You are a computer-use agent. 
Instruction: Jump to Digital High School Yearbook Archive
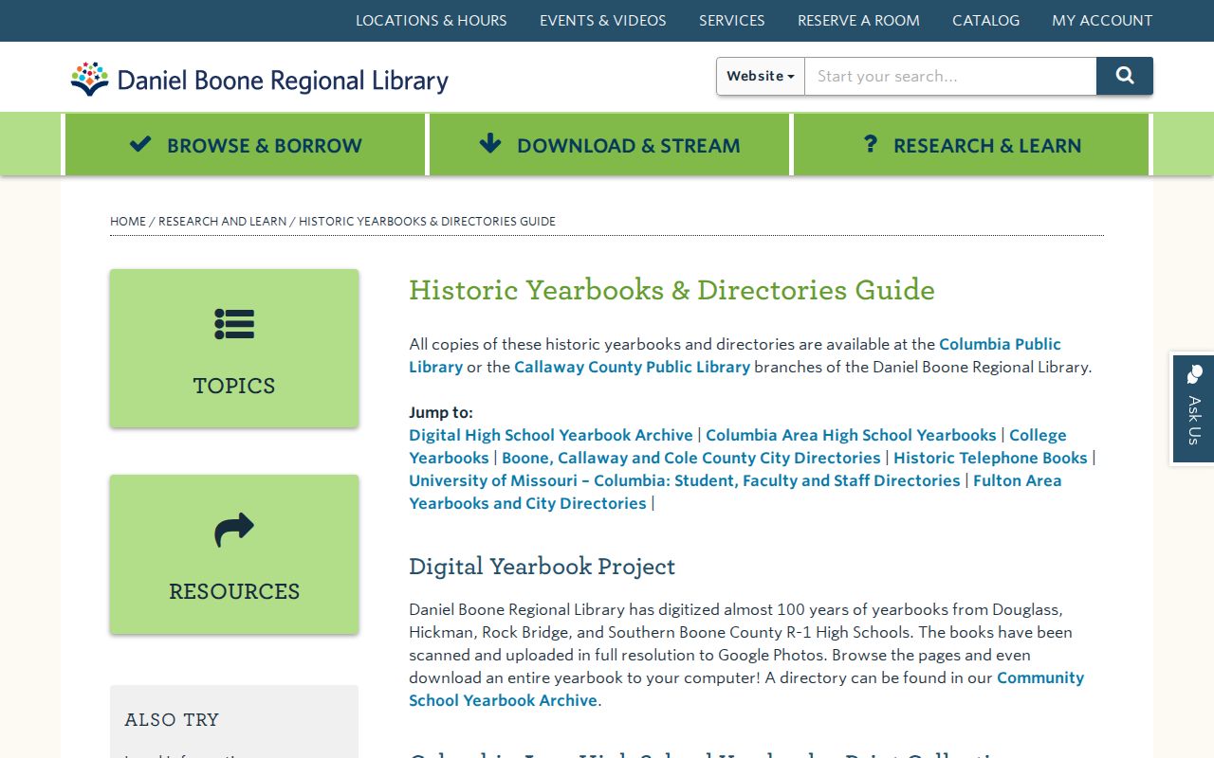point(551,435)
